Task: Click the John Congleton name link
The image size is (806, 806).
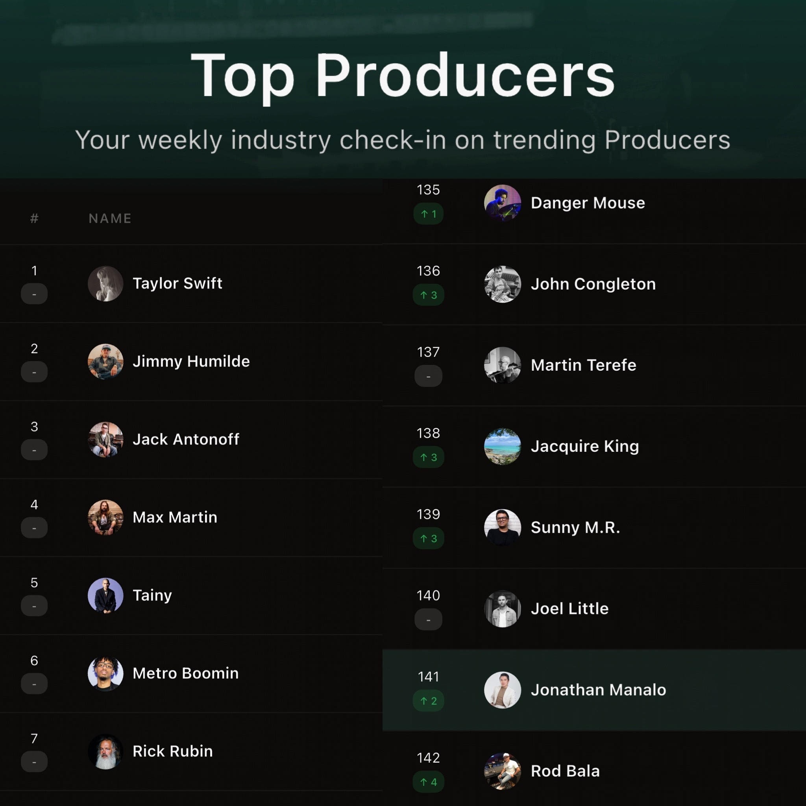Action: 593,284
